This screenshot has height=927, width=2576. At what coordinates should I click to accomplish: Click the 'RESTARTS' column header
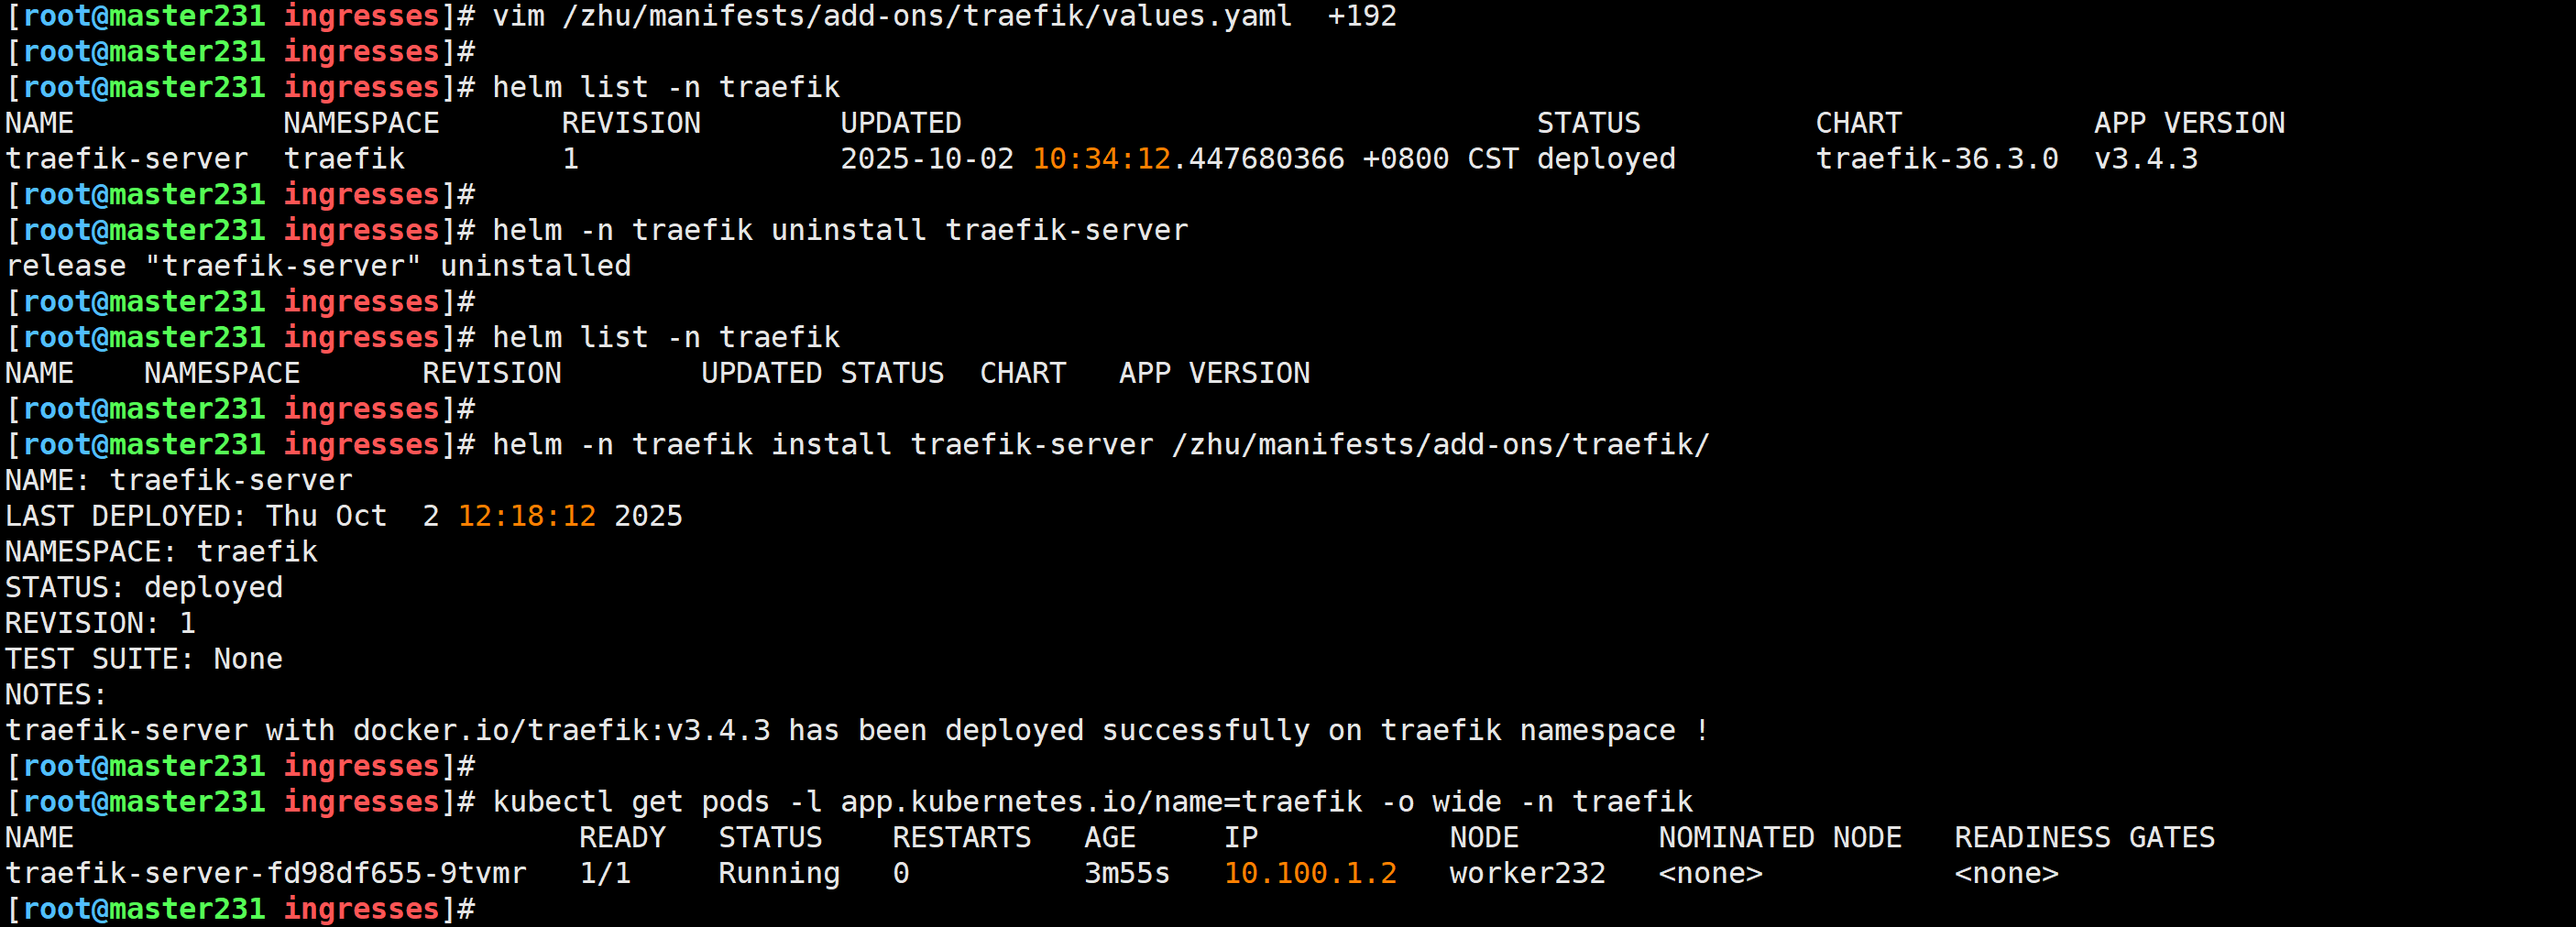(x=962, y=838)
